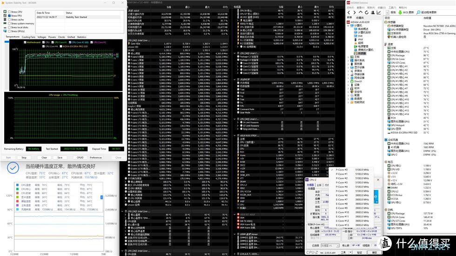
Task: Click red 硬盘温度 legend swatch
Action: pos(18,201)
